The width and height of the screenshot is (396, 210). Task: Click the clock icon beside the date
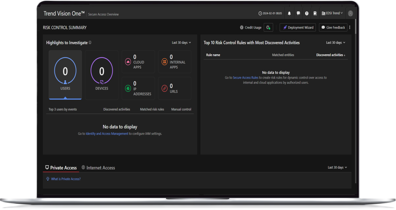(260, 14)
